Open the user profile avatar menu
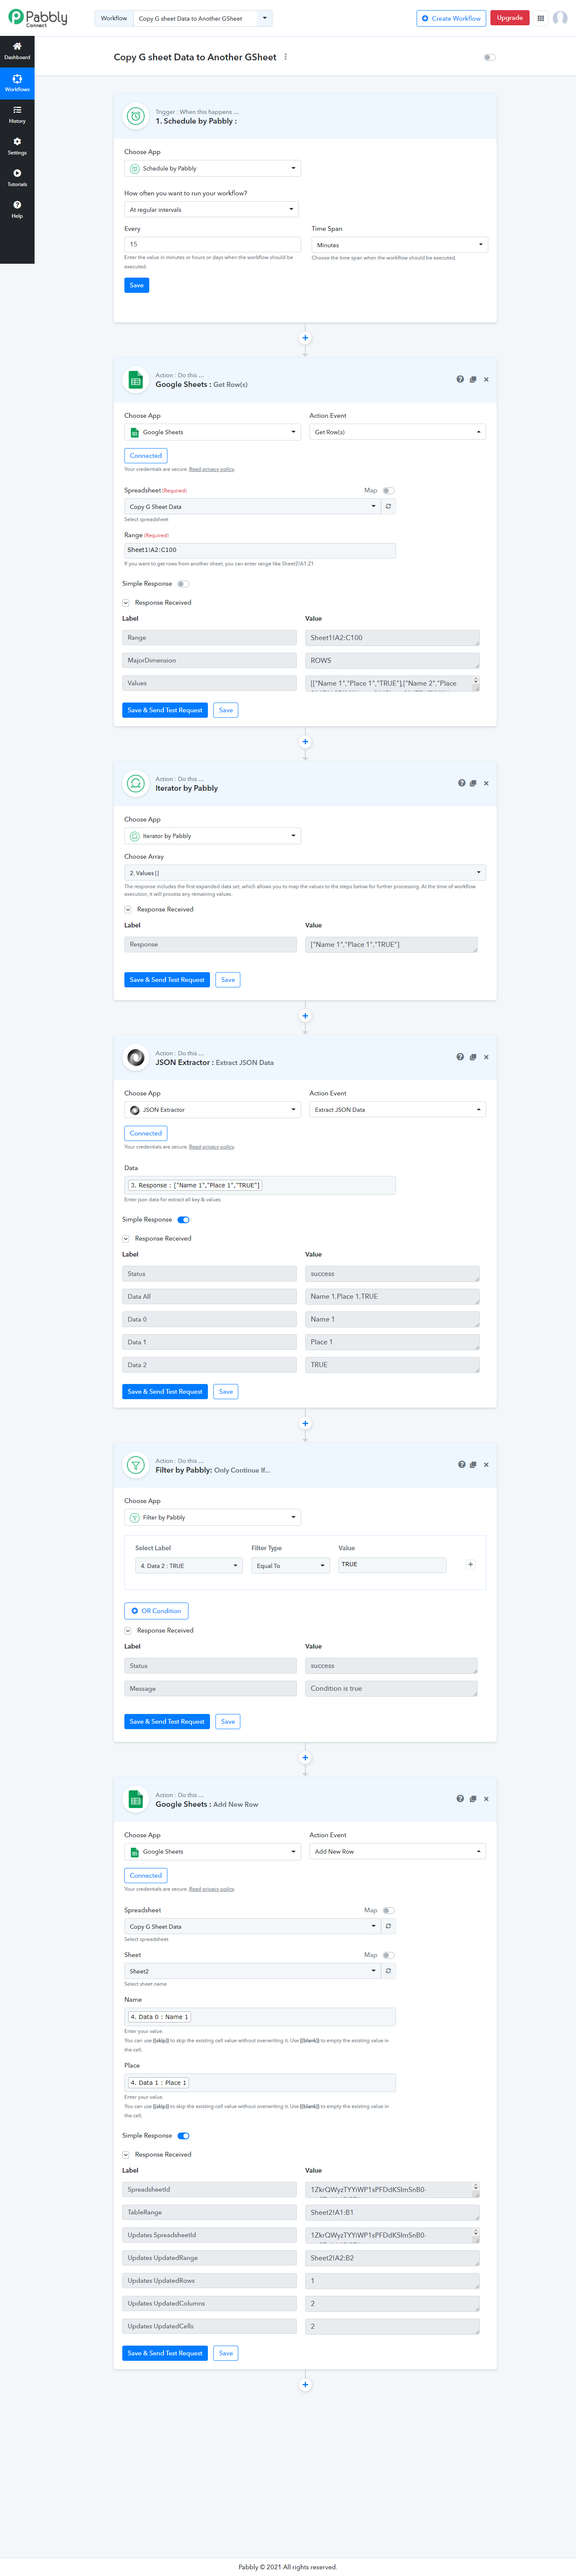576x2576 pixels. point(560,18)
